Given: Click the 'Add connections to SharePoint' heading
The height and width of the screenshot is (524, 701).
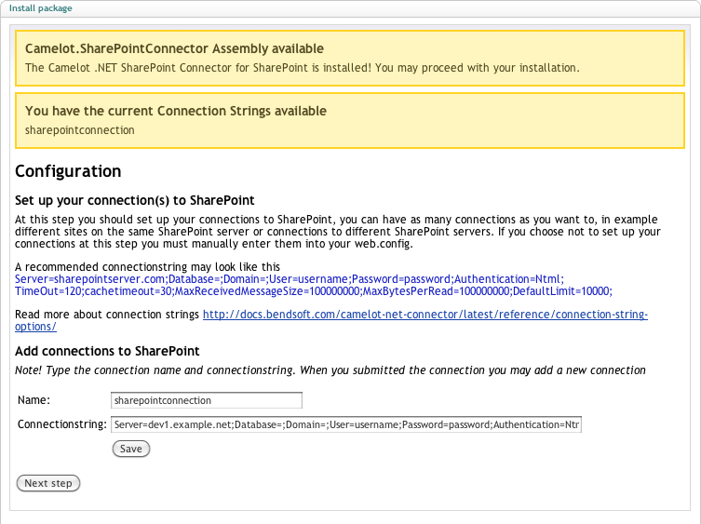Looking at the screenshot, I should 107,351.
